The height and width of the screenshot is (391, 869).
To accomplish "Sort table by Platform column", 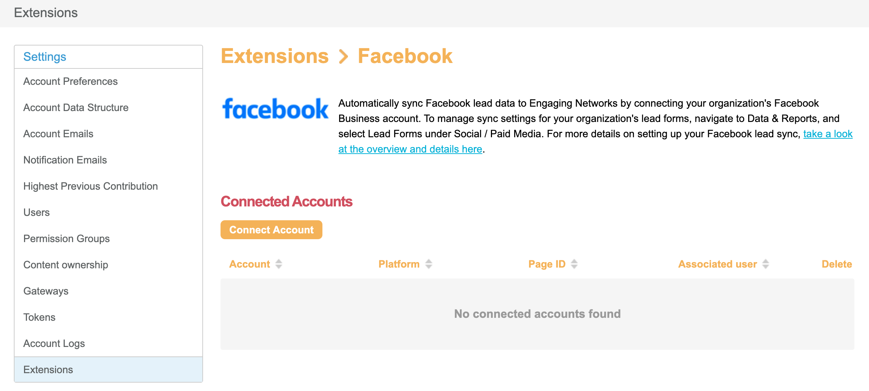I will tap(428, 264).
